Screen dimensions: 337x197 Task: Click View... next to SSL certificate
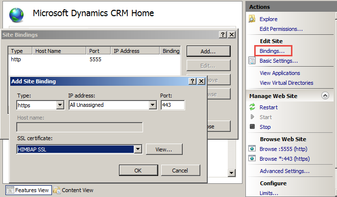[164, 149]
